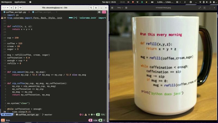This screenshot has width=218, height=123.
Task: Click the Bluetooth tray icon
Action: click(x=204, y=2)
